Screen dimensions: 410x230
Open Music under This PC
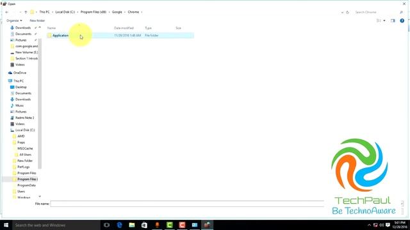[19, 105]
